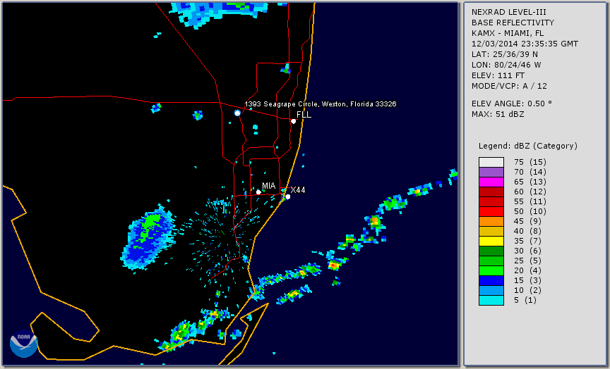Select the 55 dBZ legend swatch
Viewport: 610px width, 369px height.
pos(491,202)
